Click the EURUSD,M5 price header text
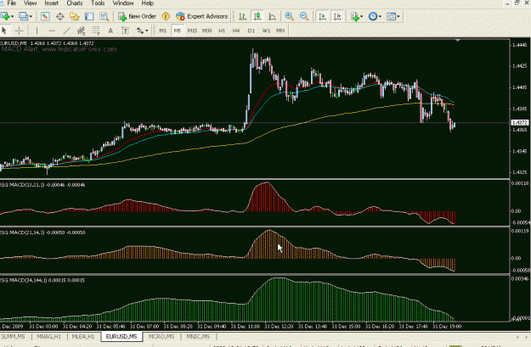The height and width of the screenshot is (347, 531). pos(47,43)
